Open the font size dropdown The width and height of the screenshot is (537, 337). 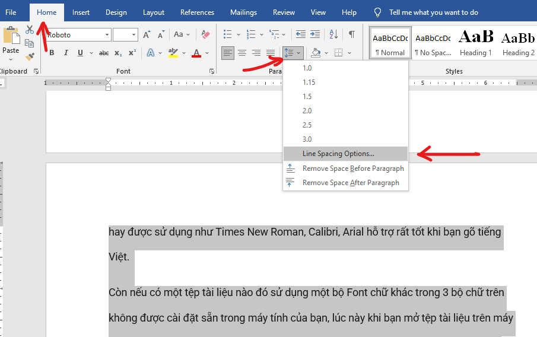coord(134,34)
